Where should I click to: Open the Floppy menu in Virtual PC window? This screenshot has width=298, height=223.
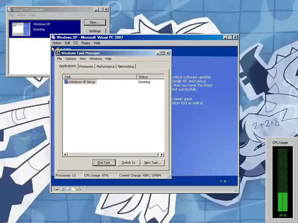point(86,43)
